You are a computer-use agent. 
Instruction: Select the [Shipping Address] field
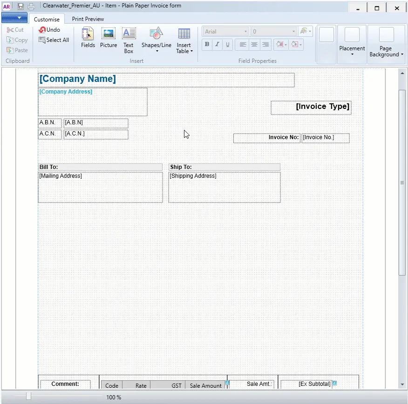click(224, 187)
